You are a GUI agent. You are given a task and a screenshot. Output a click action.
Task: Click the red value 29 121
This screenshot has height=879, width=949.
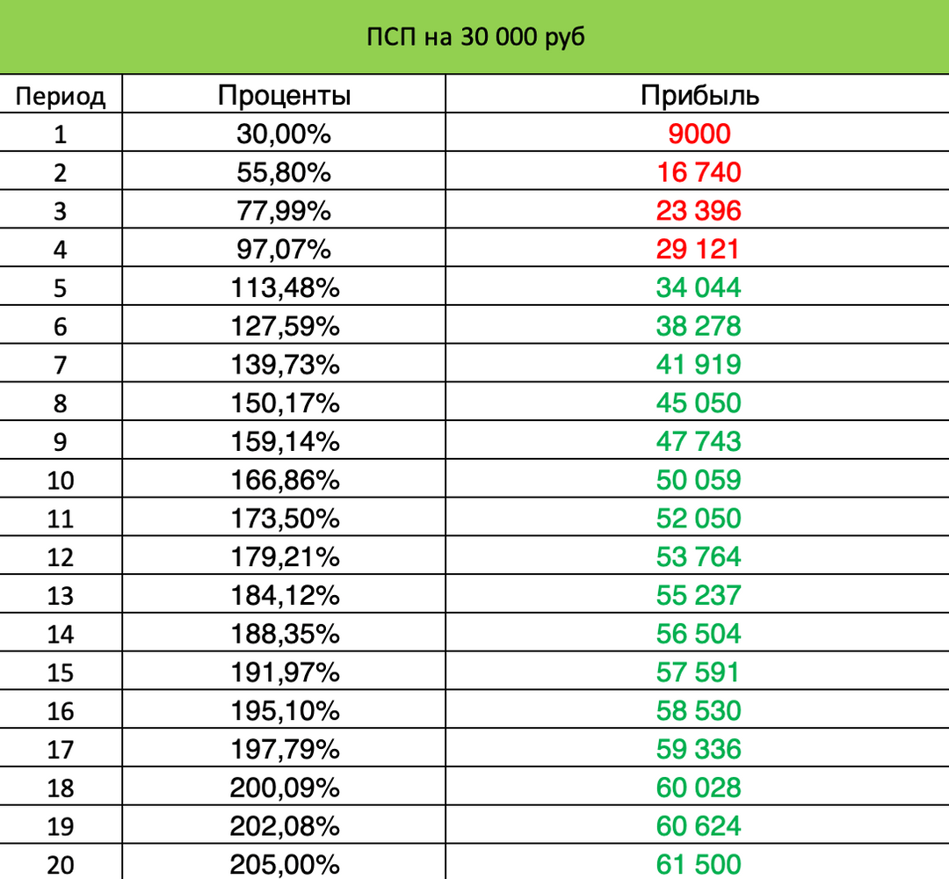tap(699, 250)
